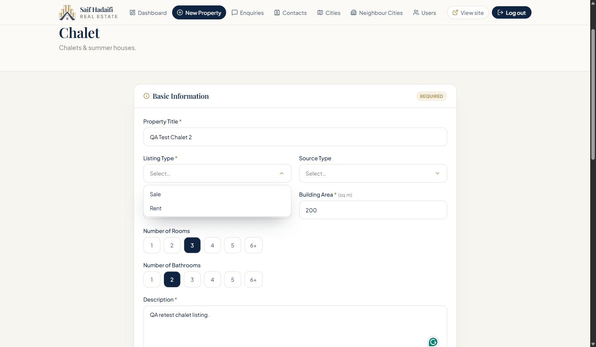Set Number of Rooms to 5
596x347 pixels.
pos(233,245)
